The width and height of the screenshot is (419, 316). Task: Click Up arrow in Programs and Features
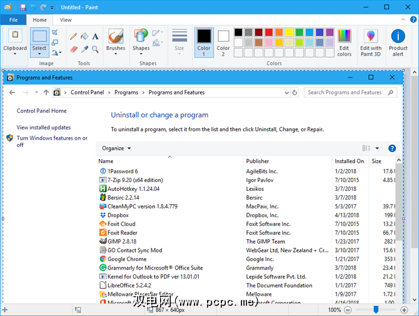click(46, 93)
